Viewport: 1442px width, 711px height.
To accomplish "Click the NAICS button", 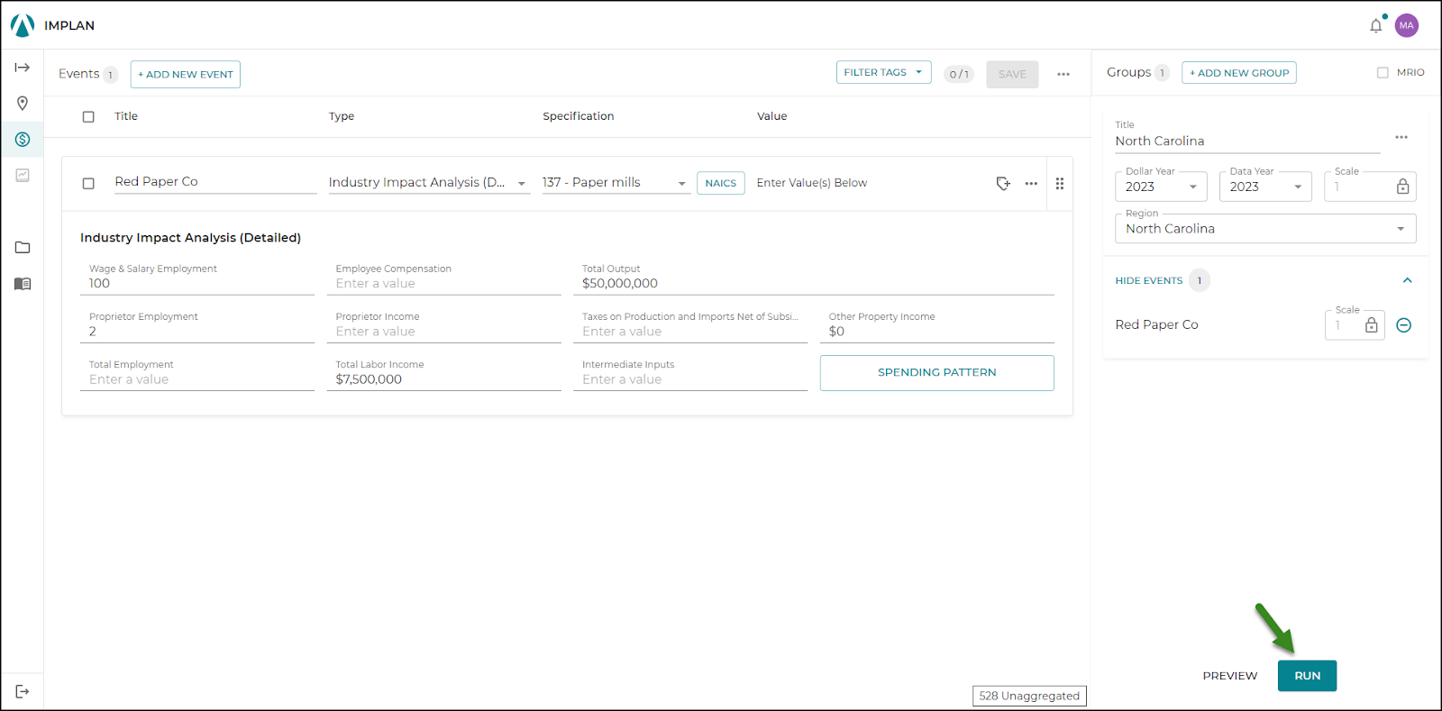I will tap(721, 183).
